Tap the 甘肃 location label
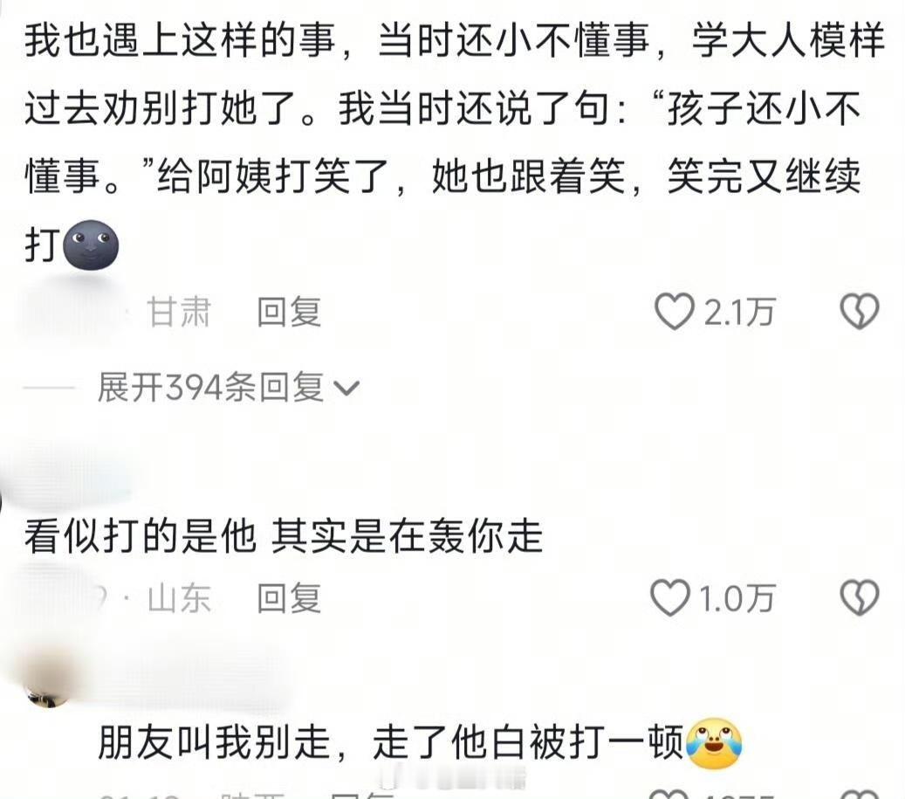This screenshot has height=799, width=905. 179,312
